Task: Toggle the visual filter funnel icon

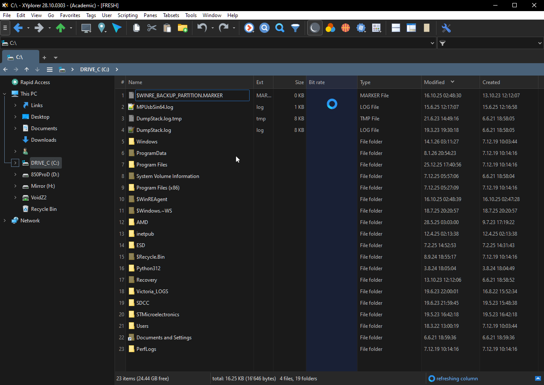Action: coord(295,28)
